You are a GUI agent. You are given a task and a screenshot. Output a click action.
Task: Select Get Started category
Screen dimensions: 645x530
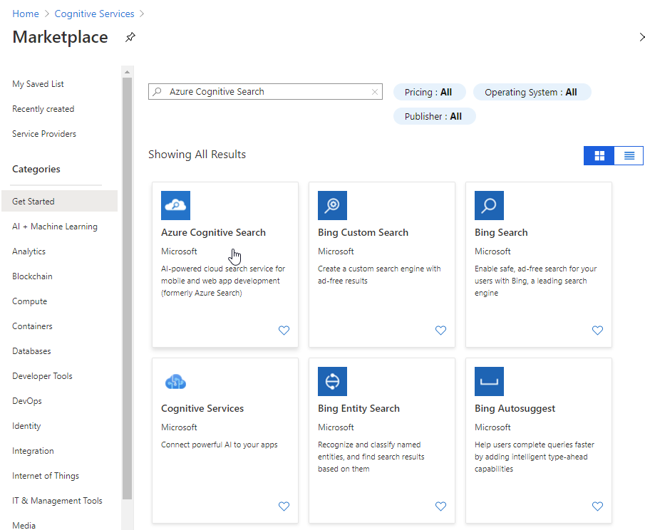click(60, 202)
